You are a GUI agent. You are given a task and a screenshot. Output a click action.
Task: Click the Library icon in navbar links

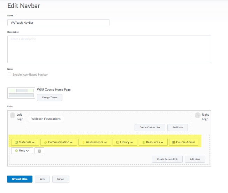click(118, 142)
